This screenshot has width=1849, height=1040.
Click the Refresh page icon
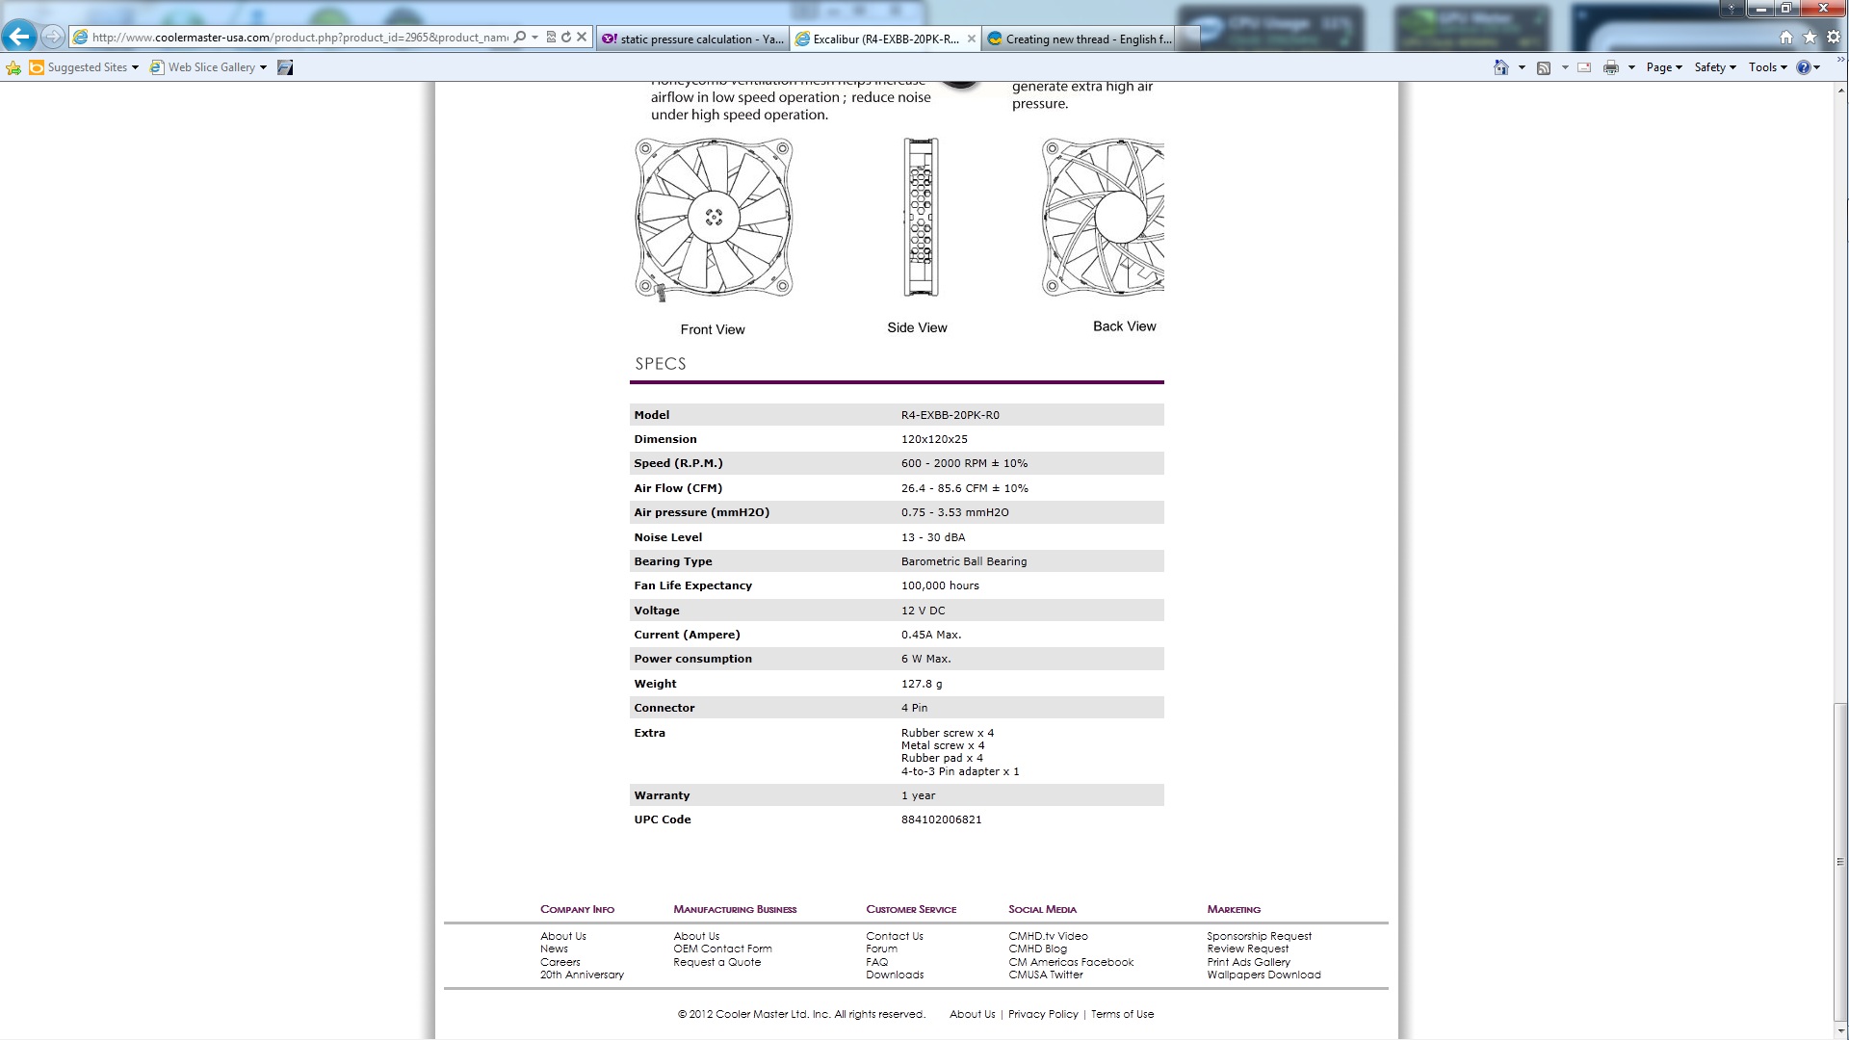tap(566, 38)
